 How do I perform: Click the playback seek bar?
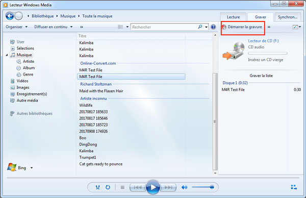[x=153, y=178]
